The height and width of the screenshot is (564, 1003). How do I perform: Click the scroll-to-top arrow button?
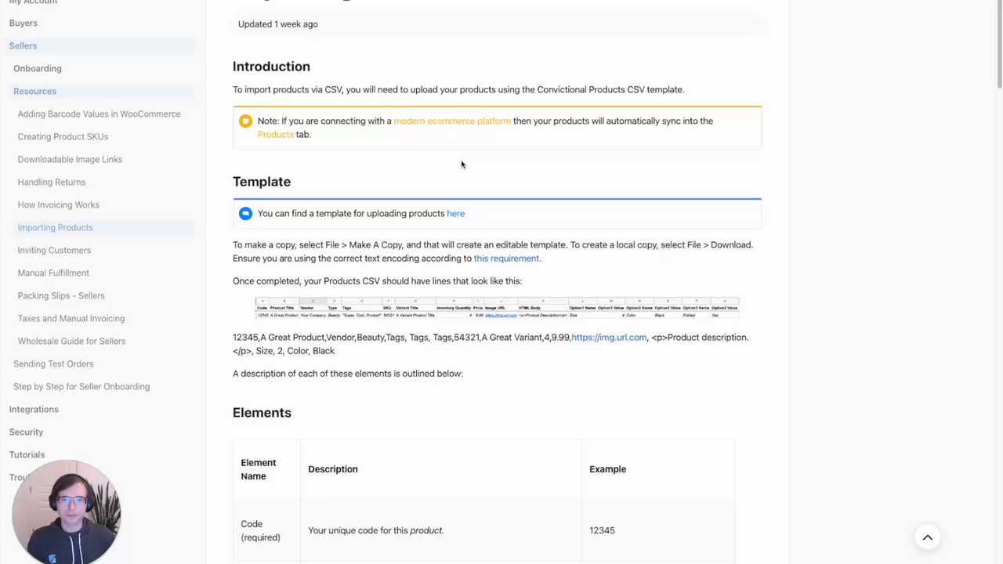(x=927, y=537)
